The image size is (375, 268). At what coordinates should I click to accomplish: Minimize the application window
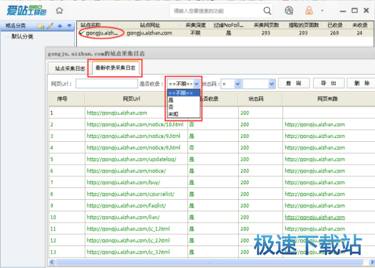coord(343,11)
